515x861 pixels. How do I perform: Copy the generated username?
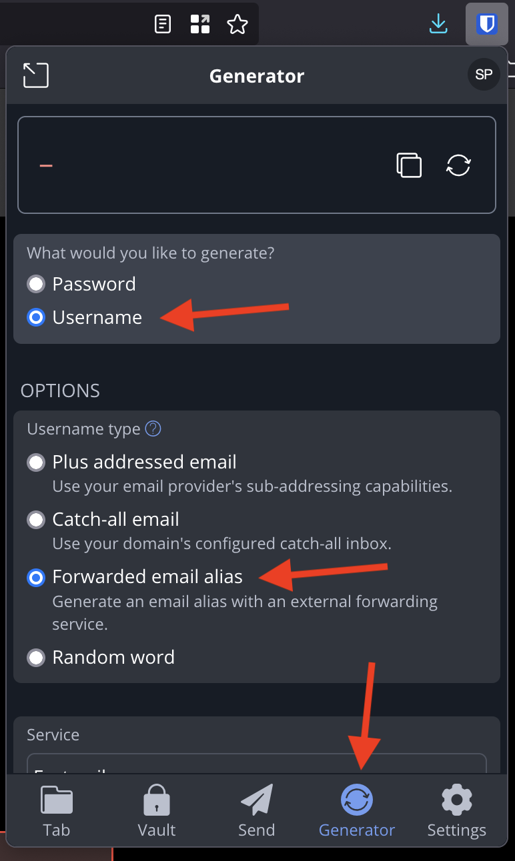pyautogui.click(x=409, y=165)
